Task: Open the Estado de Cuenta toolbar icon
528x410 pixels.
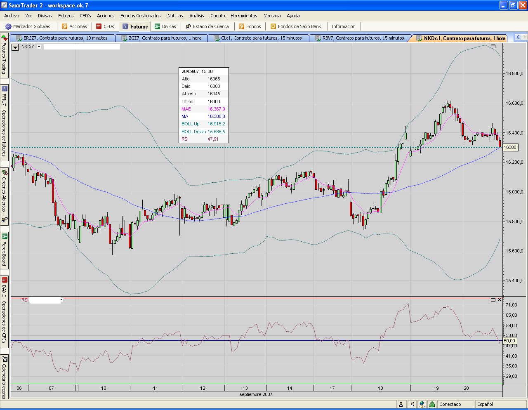Action: (x=188, y=26)
